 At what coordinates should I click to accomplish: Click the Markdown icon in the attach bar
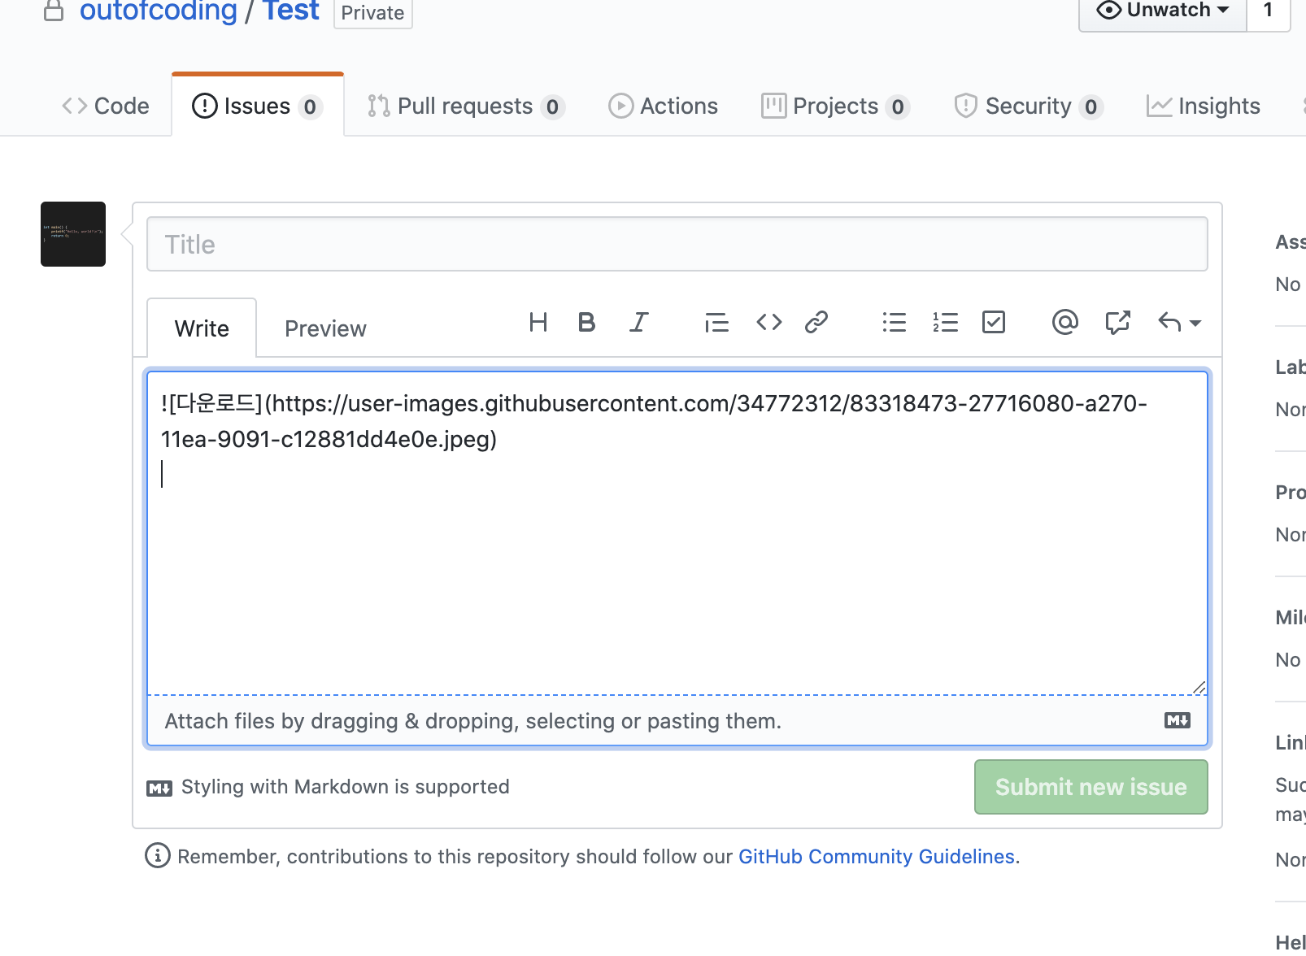tap(1178, 720)
